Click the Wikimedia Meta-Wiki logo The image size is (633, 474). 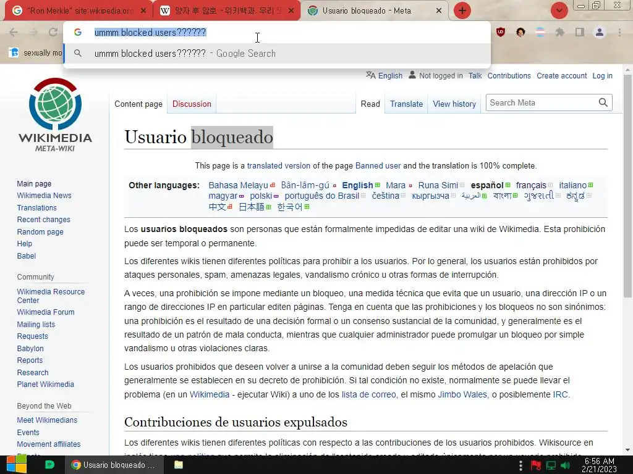[55, 115]
